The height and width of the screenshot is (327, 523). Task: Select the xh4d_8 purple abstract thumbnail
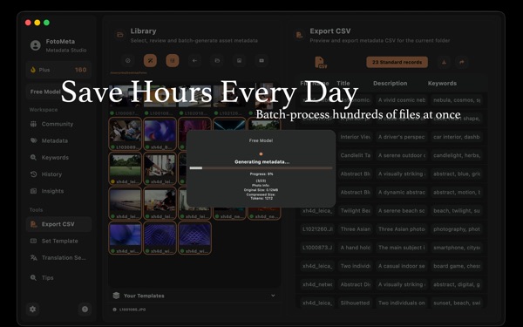click(160, 133)
